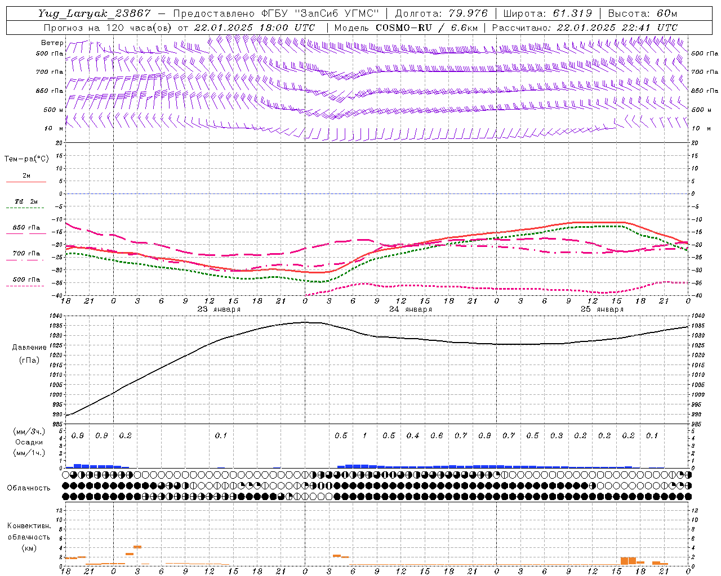Select the Td 2м dew point legend entry
Viewport: 721px width, 576px height.
coord(26,201)
